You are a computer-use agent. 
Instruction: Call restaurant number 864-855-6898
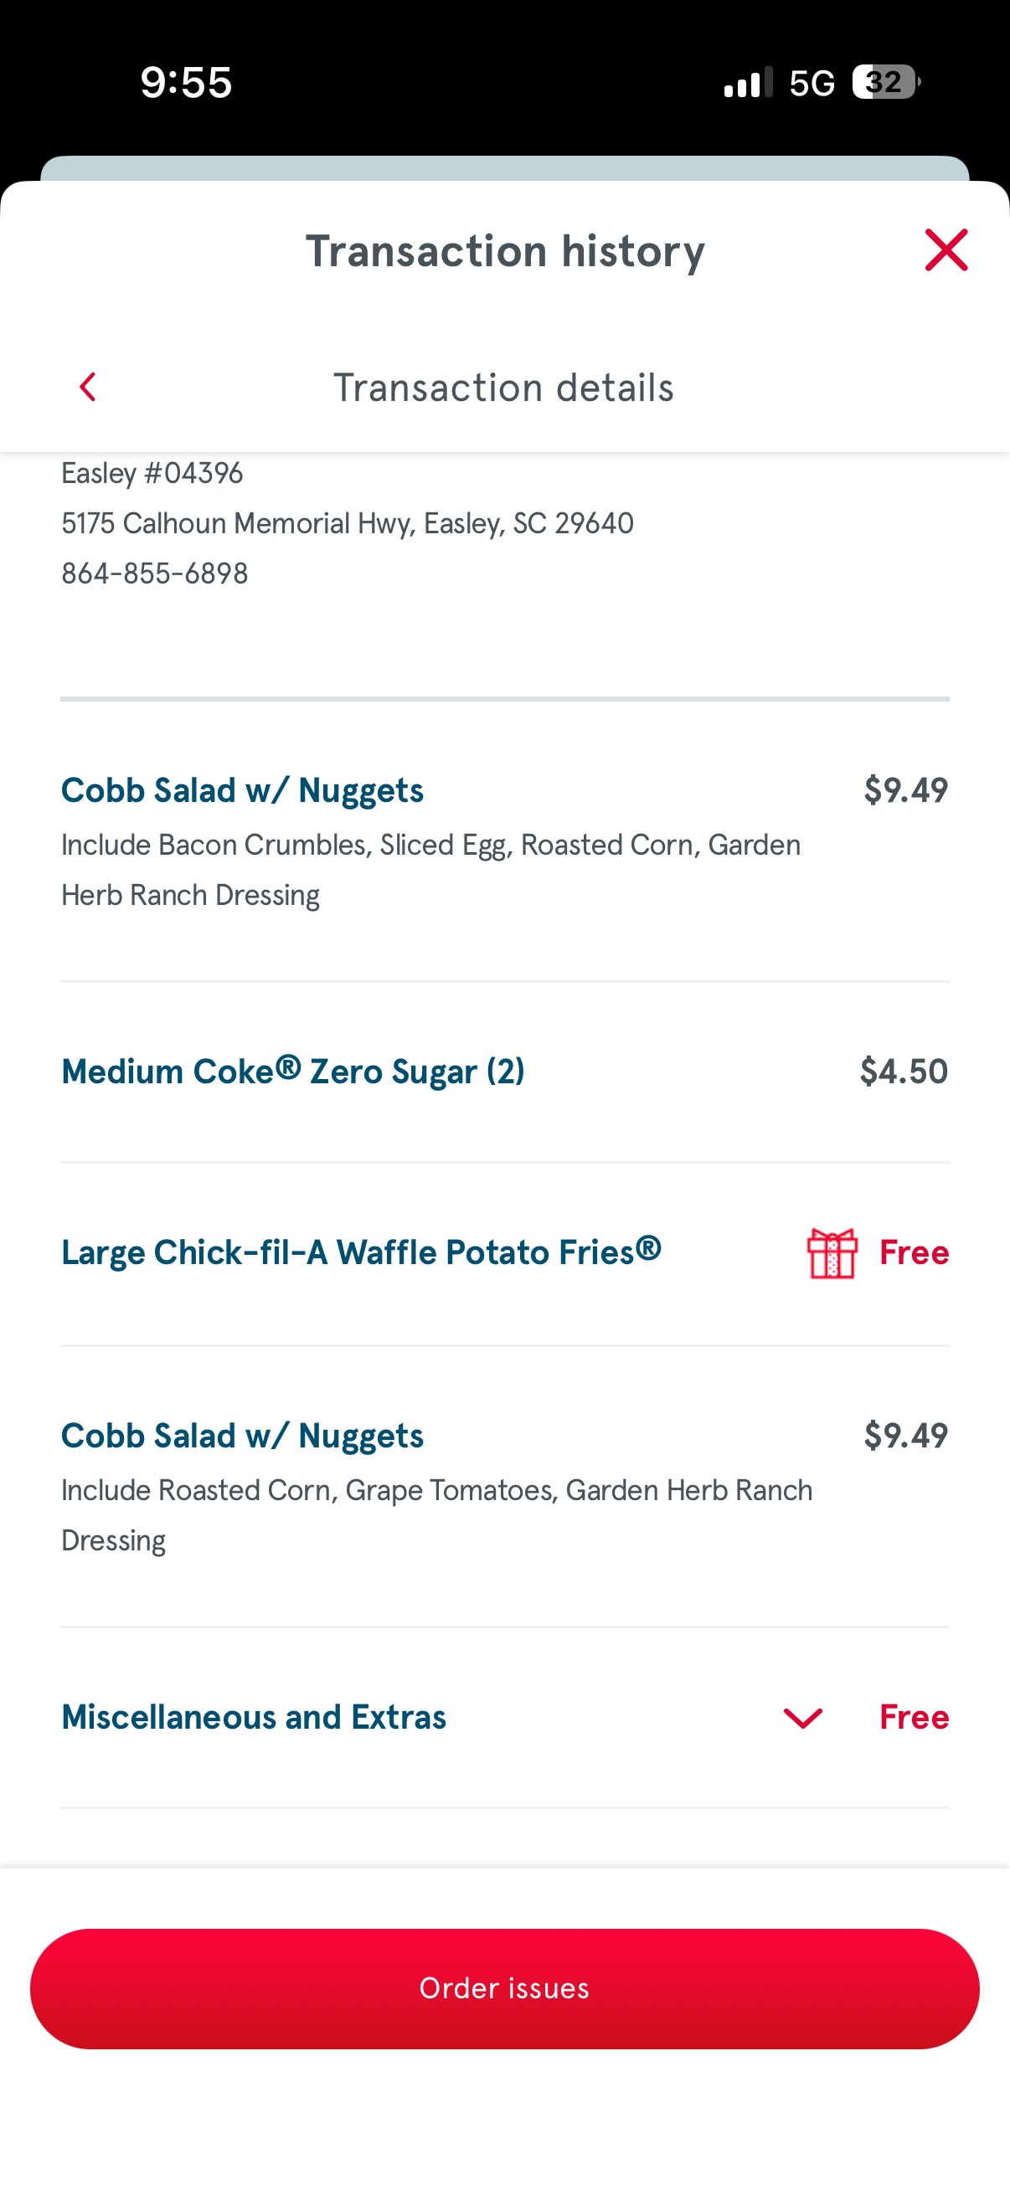155,573
